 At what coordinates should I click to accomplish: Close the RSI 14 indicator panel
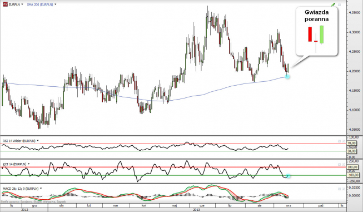344,141
